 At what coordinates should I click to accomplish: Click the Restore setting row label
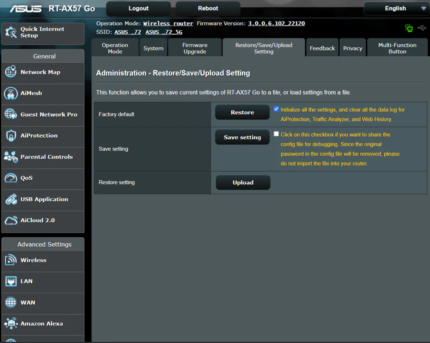(x=117, y=182)
